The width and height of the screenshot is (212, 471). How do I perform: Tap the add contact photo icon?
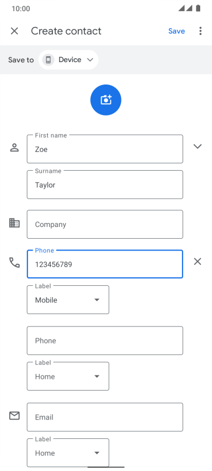pos(105,100)
